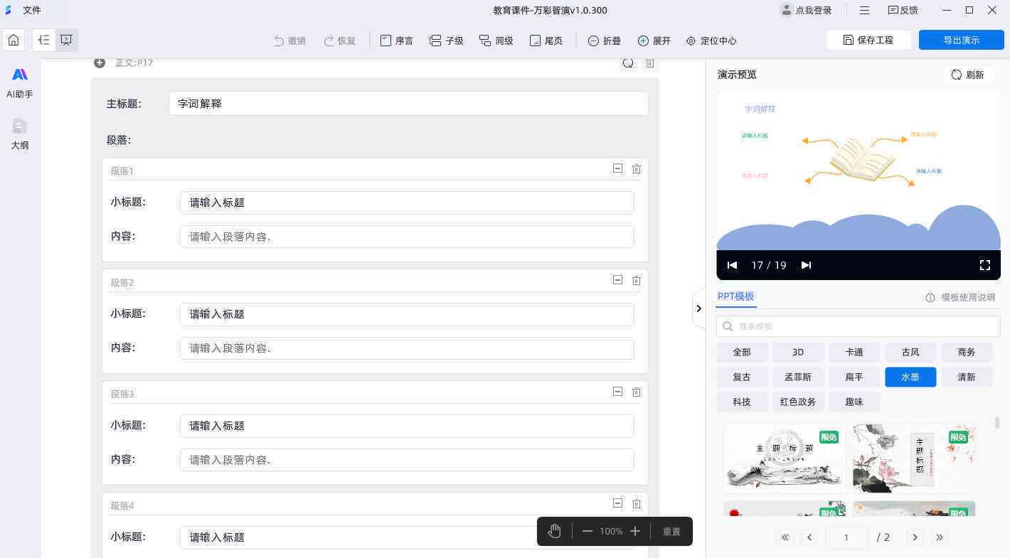Edit the 主标题 field 字词解释
Viewport: 1010px width, 558px height.
[x=408, y=103]
